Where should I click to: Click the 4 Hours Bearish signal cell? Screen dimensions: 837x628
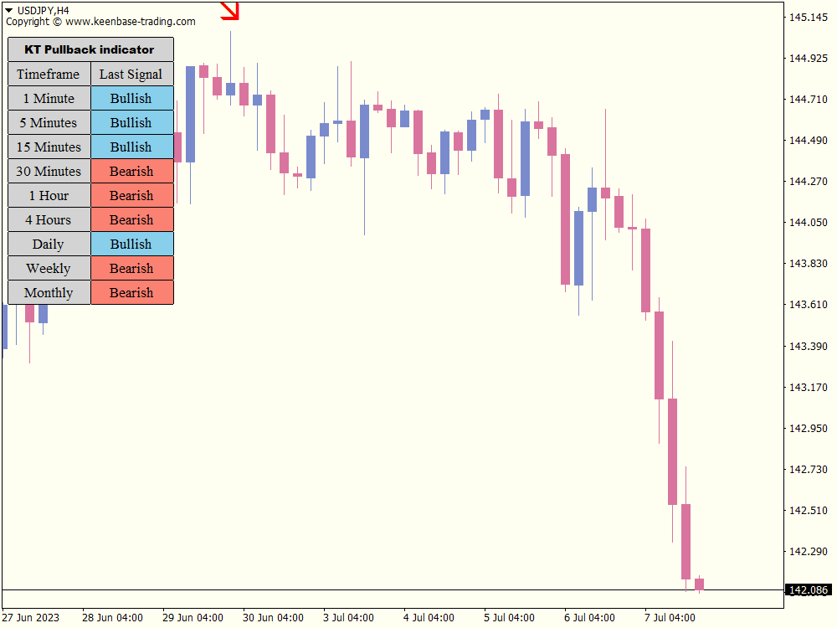tap(131, 219)
